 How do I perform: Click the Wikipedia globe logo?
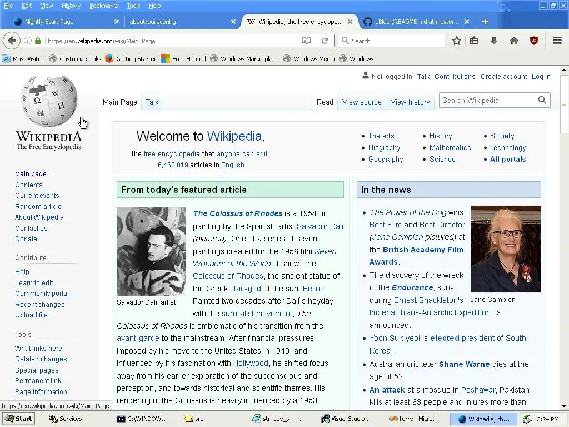click(49, 101)
